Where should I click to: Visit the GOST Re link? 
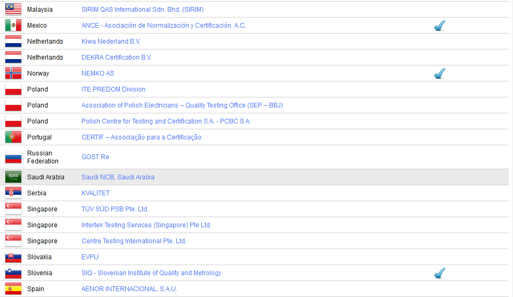(x=95, y=157)
